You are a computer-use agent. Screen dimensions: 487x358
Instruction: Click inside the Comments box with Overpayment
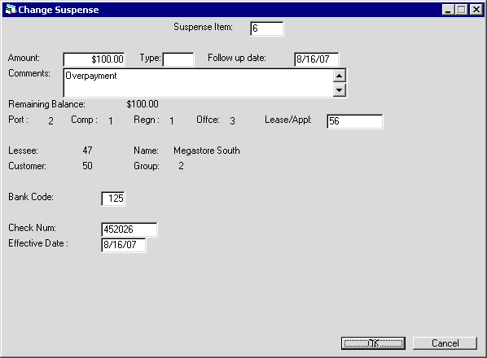pyautogui.click(x=198, y=83)
